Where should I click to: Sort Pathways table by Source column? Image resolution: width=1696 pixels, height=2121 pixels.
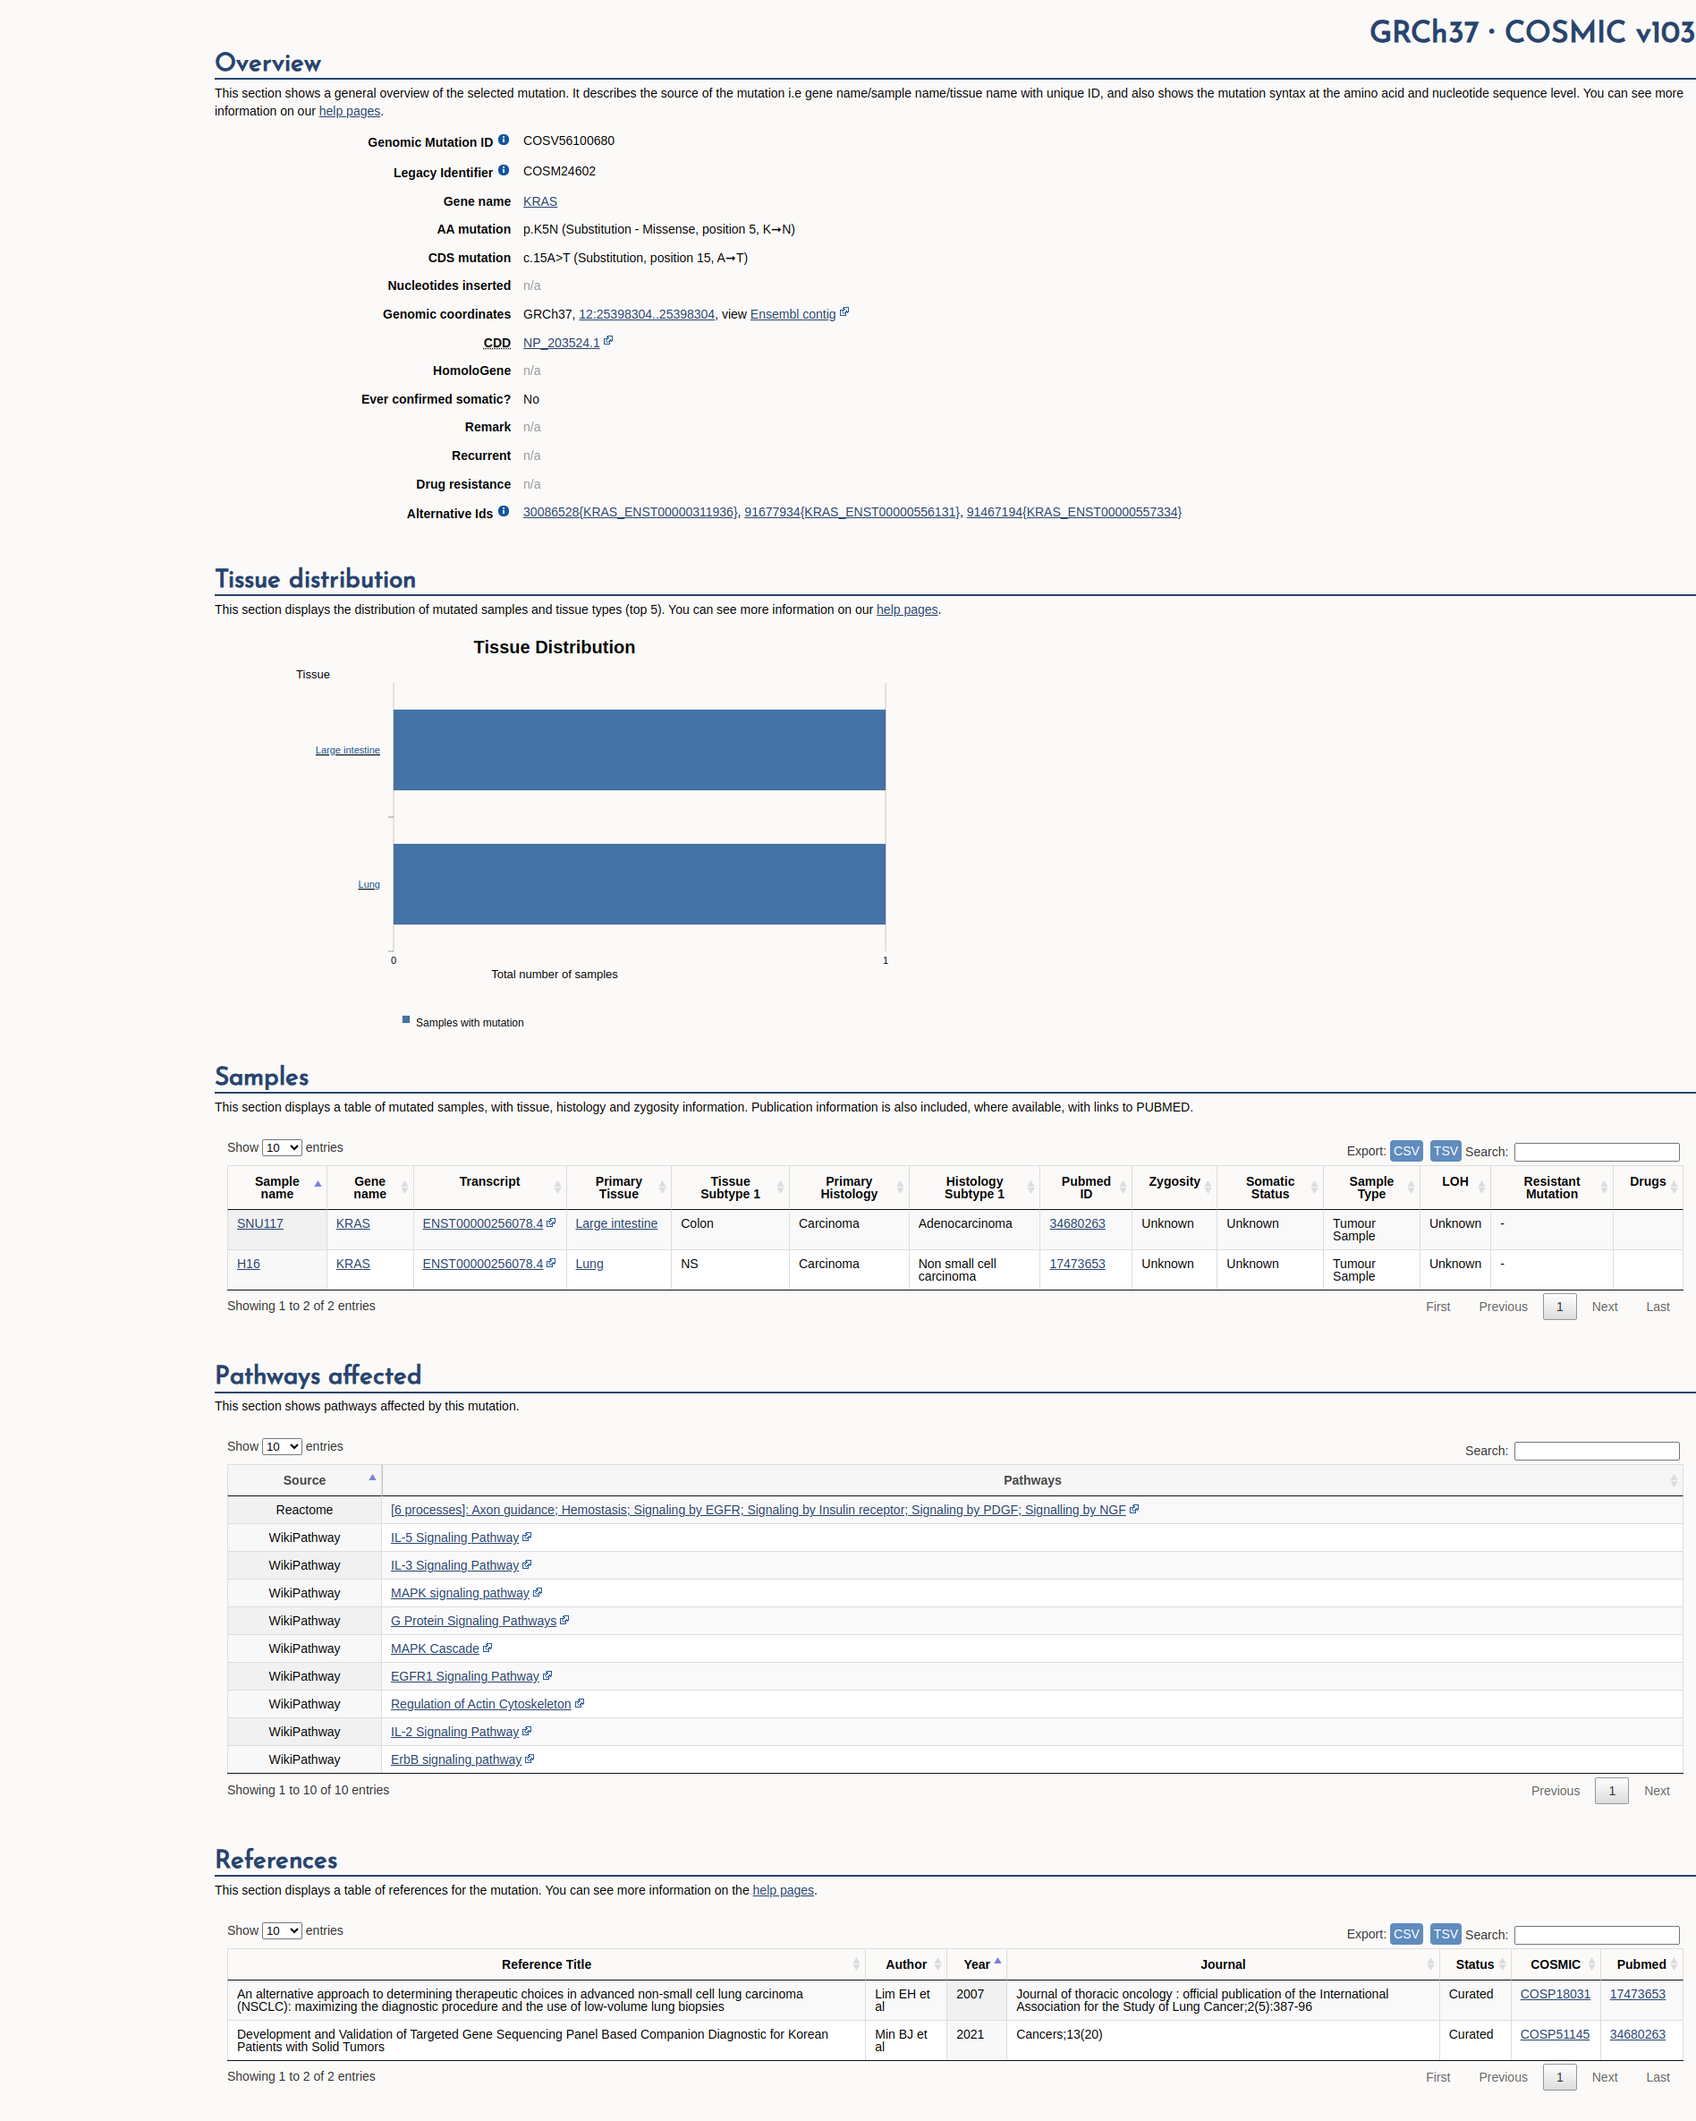305,1479
